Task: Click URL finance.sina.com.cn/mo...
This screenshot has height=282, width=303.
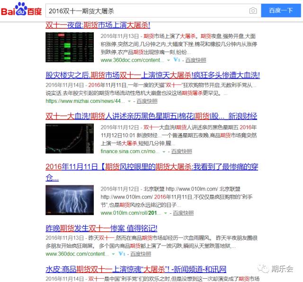Action: (130, 152)
